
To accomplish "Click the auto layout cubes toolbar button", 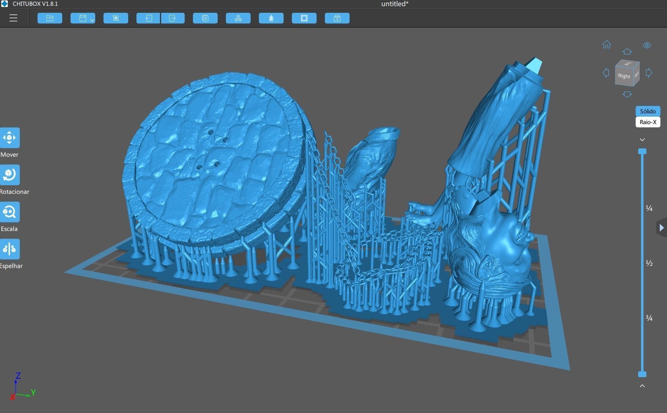I will click(238, 18).
